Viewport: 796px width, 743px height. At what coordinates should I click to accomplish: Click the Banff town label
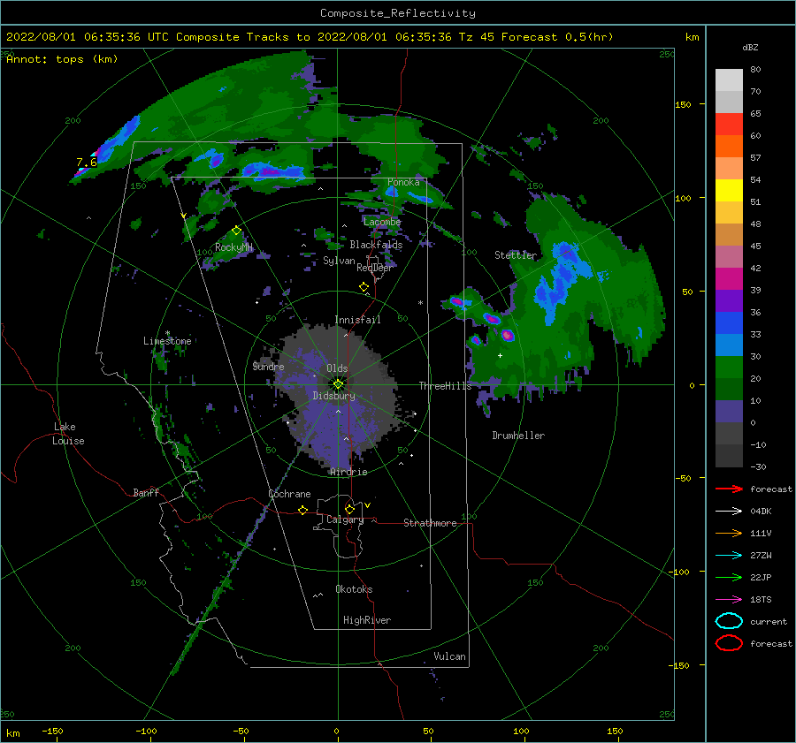146,493
